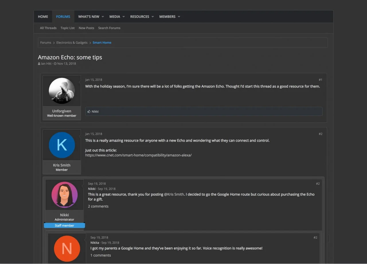
Task: Click Unforgiven's profile avatar photo
Action: (62, 91)
